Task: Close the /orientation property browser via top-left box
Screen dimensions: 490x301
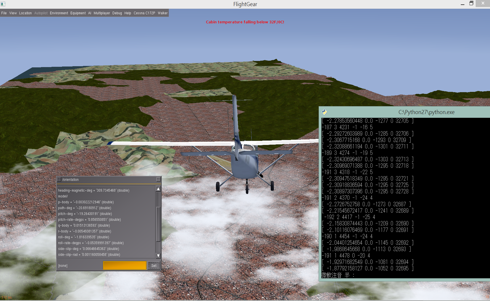Action: (59, 179)
